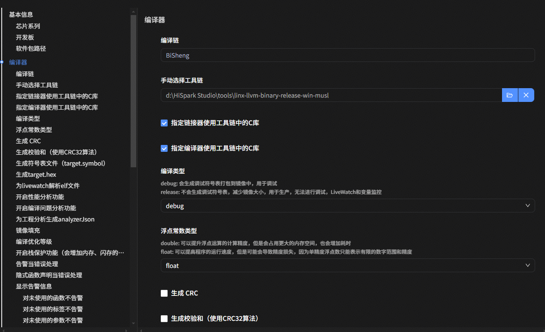The width and height of the screenshot is (545, 332).
Task: Go to 芯片系列 section
Action: (28, 26)
